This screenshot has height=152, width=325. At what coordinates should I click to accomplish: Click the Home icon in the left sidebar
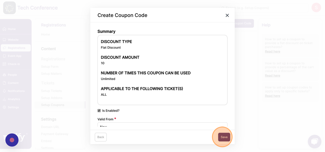pyautogui.click(x=4, y=29)
